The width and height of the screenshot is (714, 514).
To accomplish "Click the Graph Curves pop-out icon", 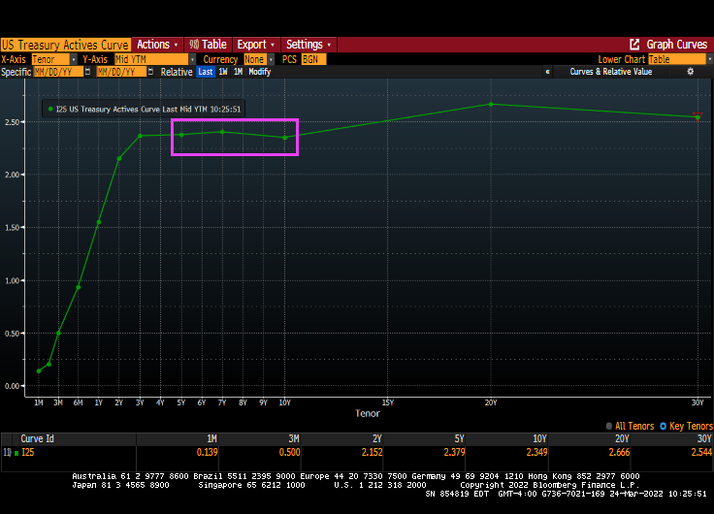I will [x=634, y=45].
